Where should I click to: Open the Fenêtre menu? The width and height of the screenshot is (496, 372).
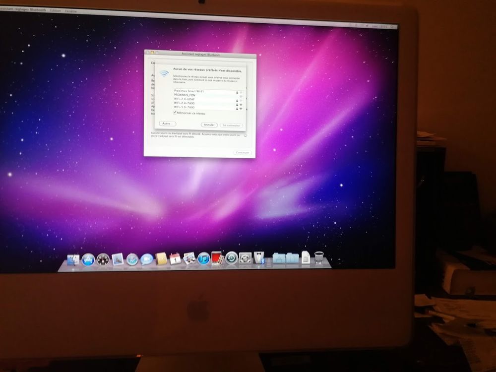71,11
